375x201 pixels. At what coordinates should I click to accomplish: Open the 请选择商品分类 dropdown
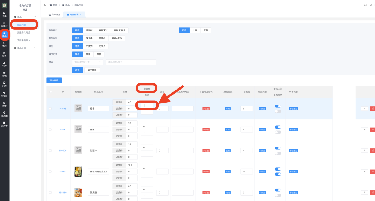coord(88,62)
